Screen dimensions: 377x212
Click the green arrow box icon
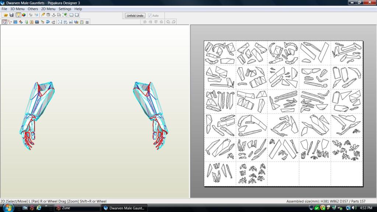coord(42,22)
